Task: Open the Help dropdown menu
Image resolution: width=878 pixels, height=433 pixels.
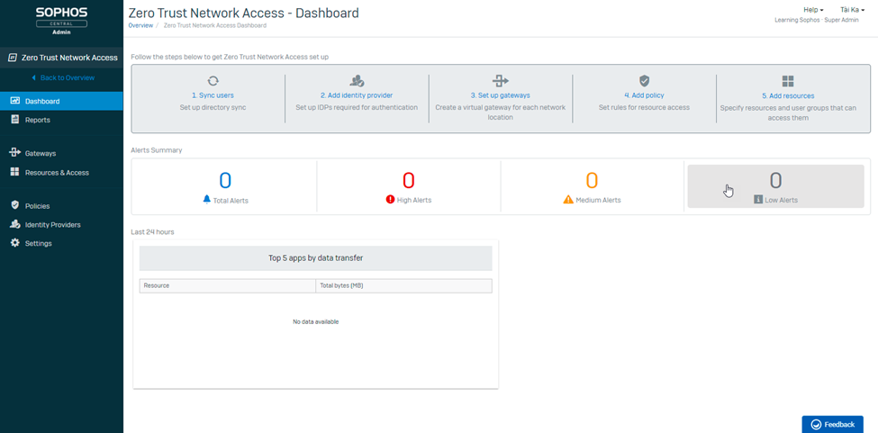Action: 813,10
